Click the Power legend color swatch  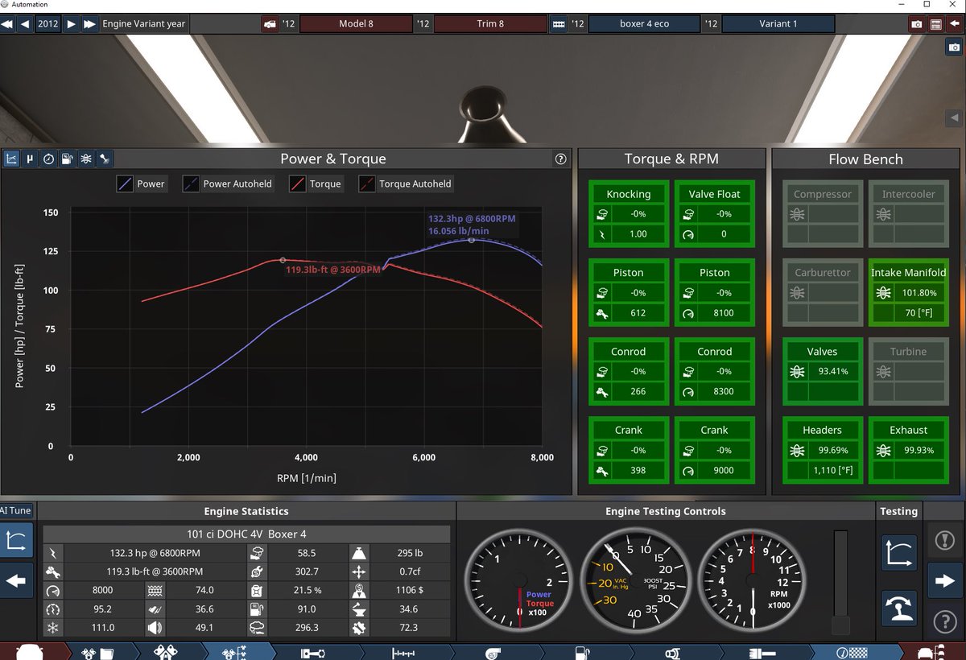coord(126,184)
